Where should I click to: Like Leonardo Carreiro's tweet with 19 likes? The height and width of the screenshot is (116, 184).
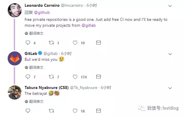pos(75,43)
